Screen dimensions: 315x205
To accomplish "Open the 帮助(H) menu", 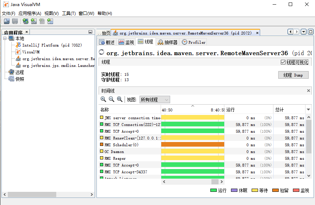I will [105, 14].
